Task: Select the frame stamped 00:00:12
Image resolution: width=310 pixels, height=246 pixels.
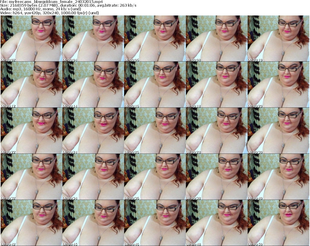Action: 31,85
